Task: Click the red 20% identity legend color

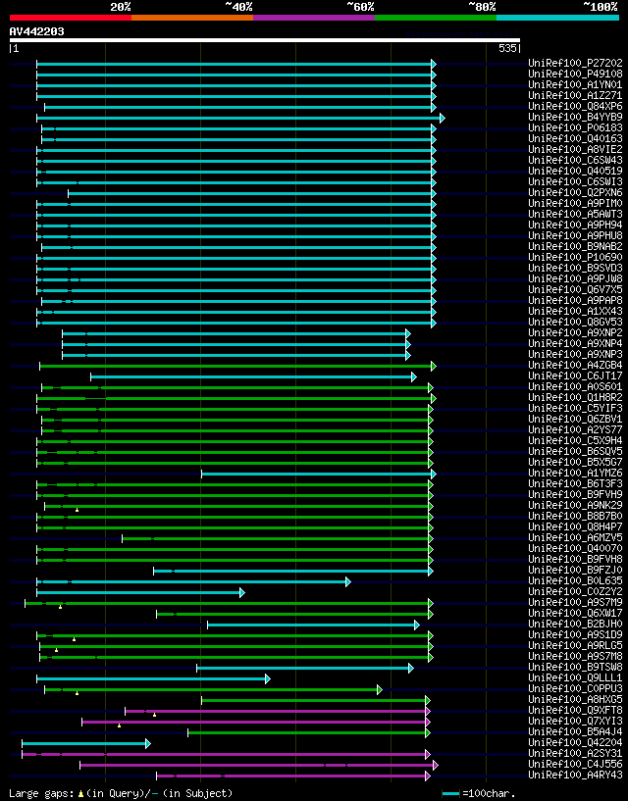Action: [x=71, y=18]
